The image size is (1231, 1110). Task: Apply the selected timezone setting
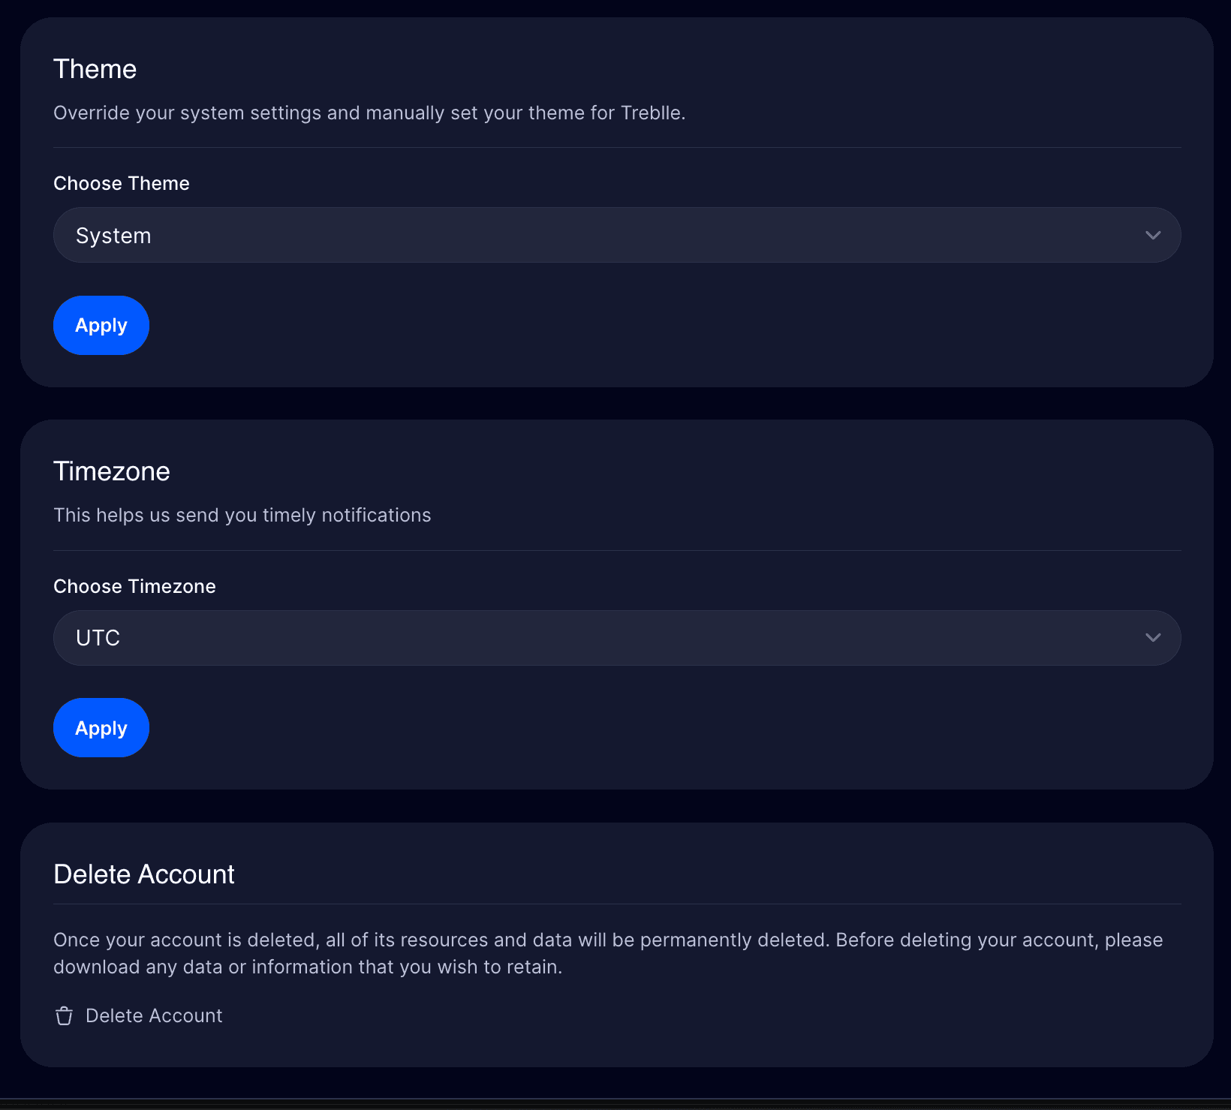101,727
